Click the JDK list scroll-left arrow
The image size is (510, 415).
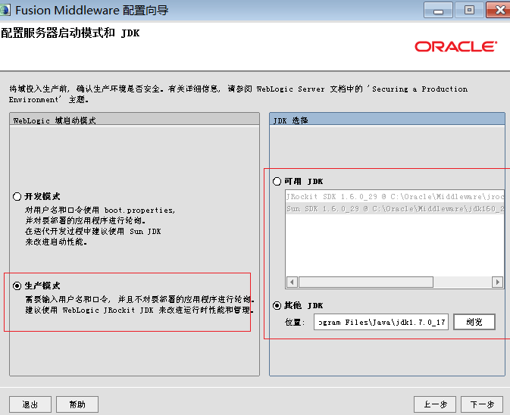click(292, 282)
